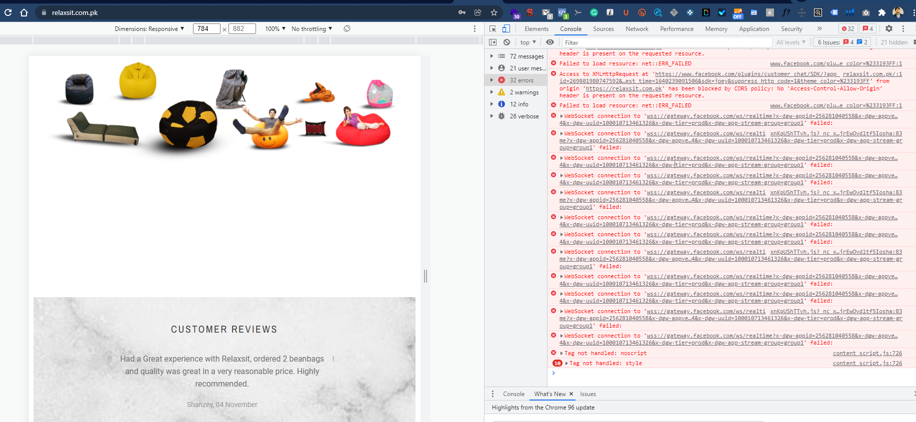Viewport: 916px width, 422px height.
Task: Toggle the console sidebar panel
Action: 493,42
